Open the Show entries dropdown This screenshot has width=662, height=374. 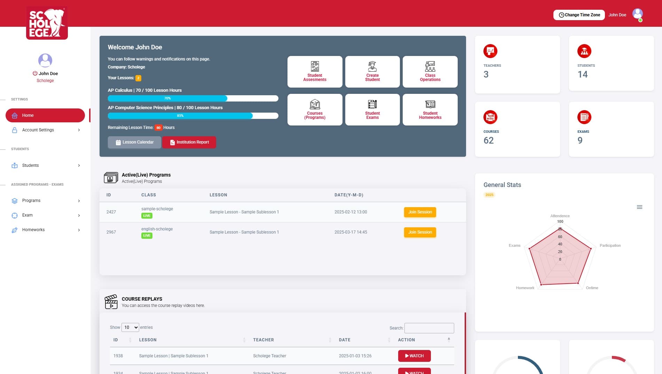pyautogui.click(x=130, y=327)
